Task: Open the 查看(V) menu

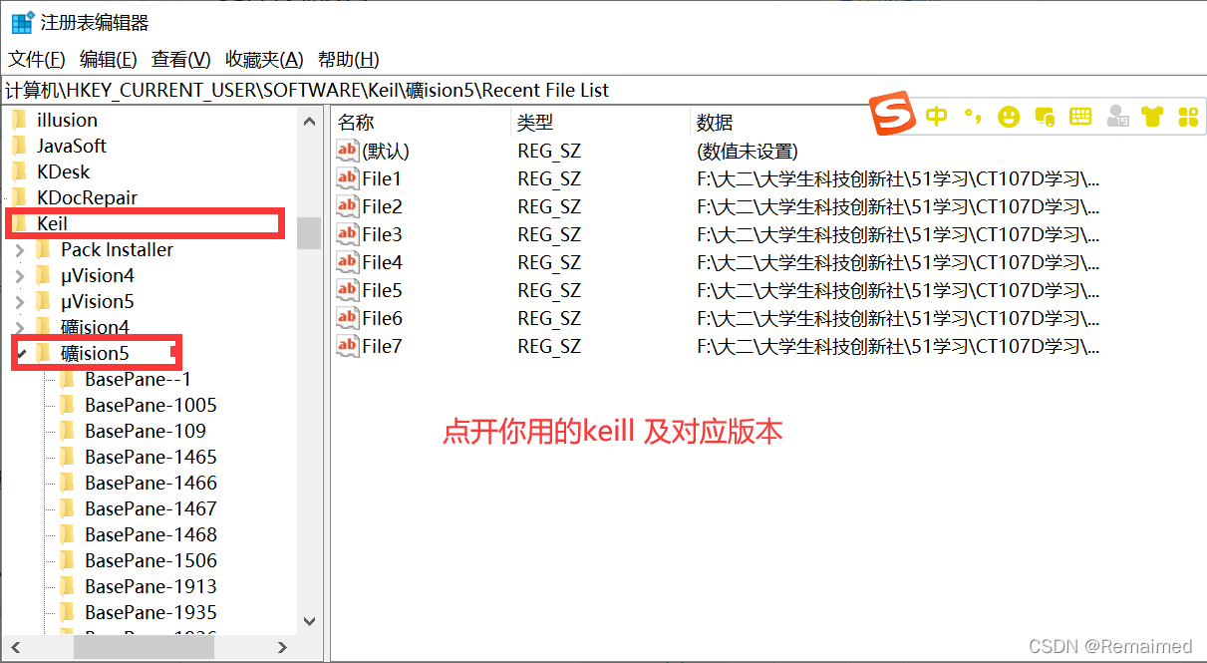Action: pyautogui.click(x=181, y=59)
